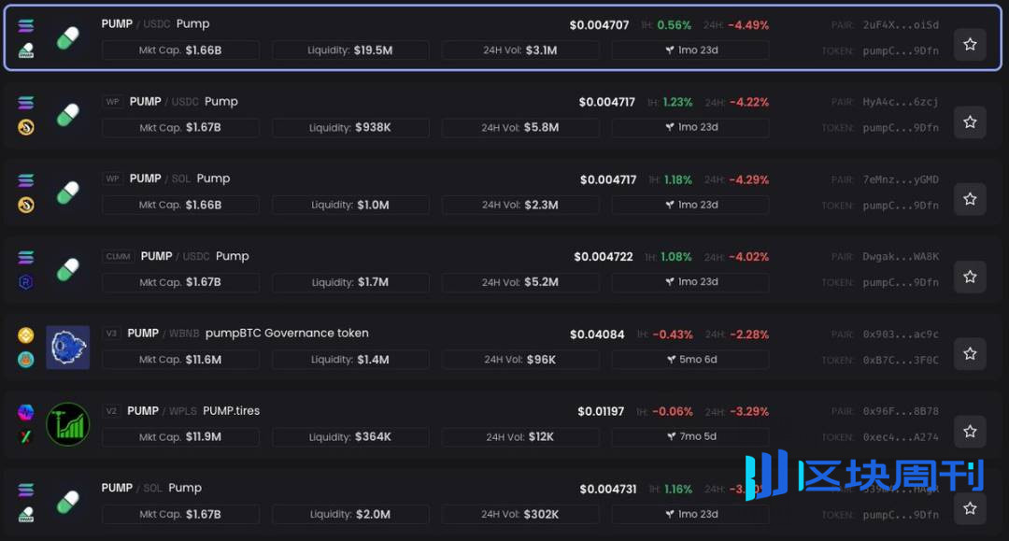Click PulseX DEX icon in PUMP.tires row
Image resolution: width=1009 pixels, height=541 pixels.
(26, 436)
